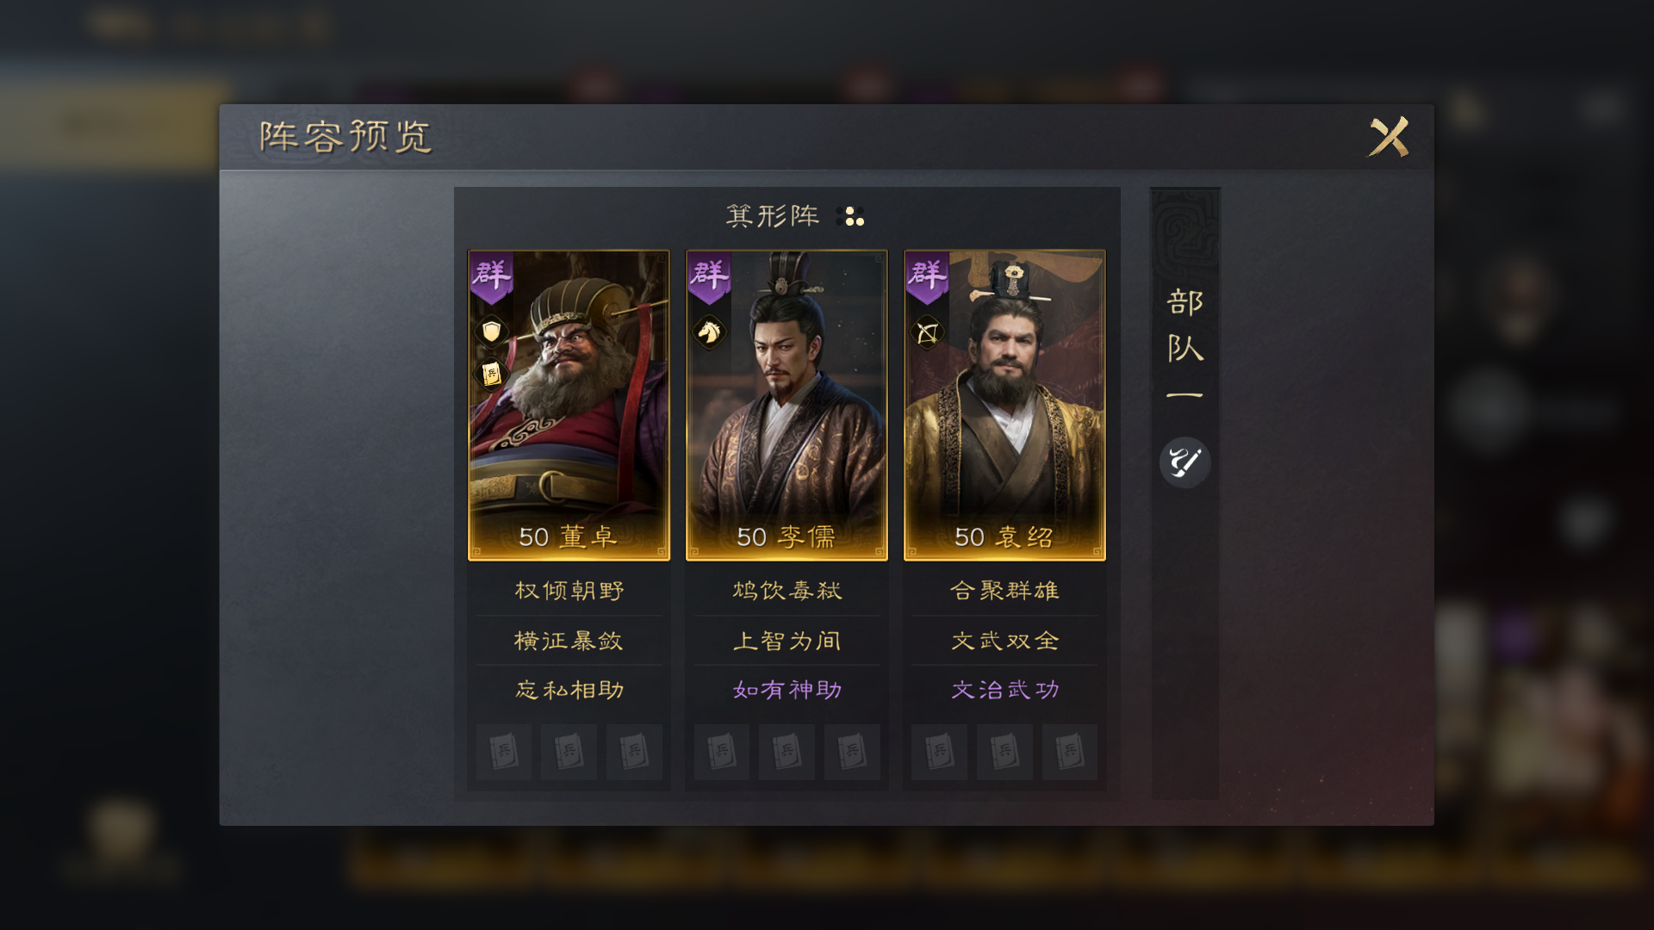This screenshot has height=930, width=1654.
Task: Click the 箕形阵 formation dots icon
Action: tap(850, 216)
